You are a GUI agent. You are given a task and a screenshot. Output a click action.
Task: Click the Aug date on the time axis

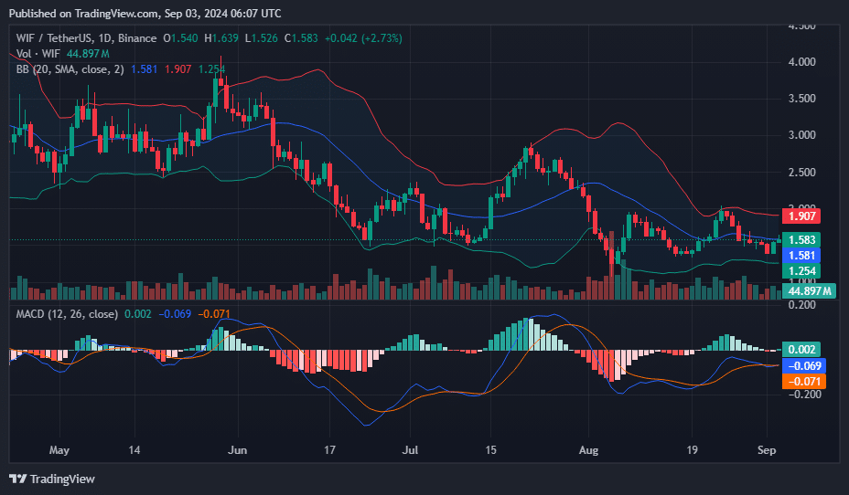[590, 450]
